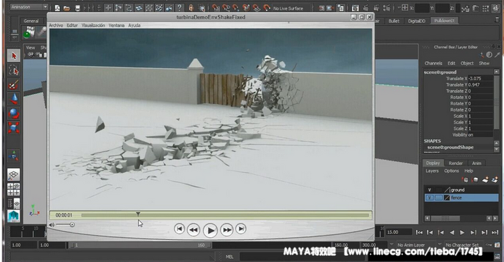
Task: Select the arrow Select tool in Maya toolbox
Action: click(13, 56)
